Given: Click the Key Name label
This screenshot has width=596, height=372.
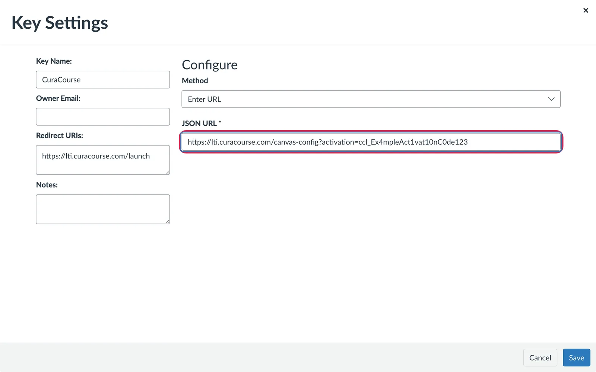Looking at the screenshot, I should coord(54,61).
